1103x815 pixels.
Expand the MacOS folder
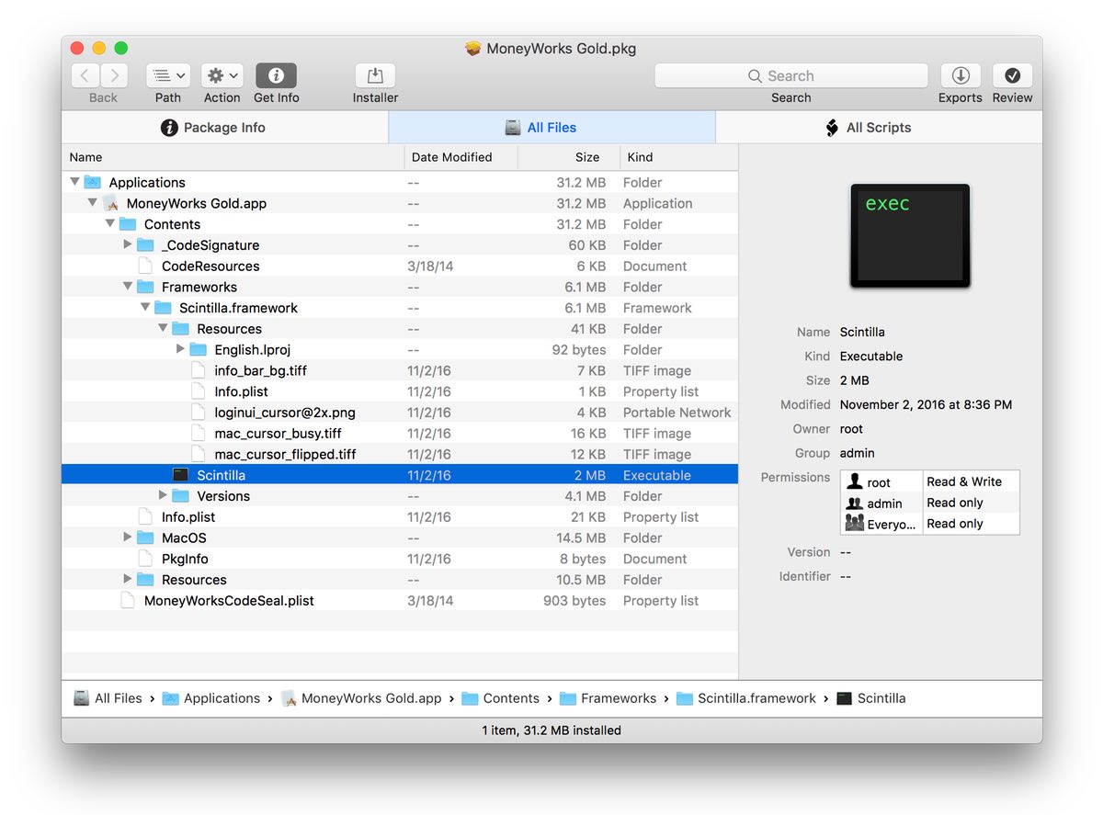point(128,538)
